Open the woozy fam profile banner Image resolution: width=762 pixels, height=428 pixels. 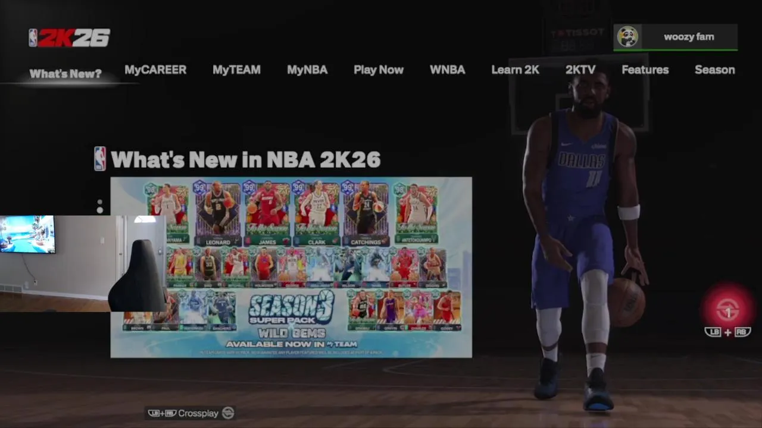tap(676, 37)
